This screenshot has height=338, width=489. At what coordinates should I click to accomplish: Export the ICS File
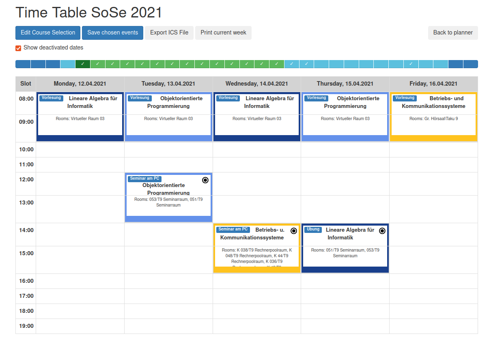pyautogui.click(x=169, y=33)
